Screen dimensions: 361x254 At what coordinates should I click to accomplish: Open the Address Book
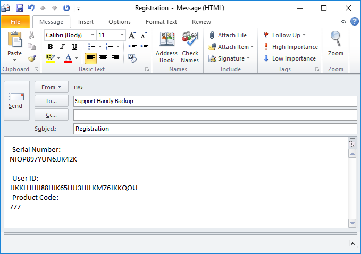[x=166, y=46]
